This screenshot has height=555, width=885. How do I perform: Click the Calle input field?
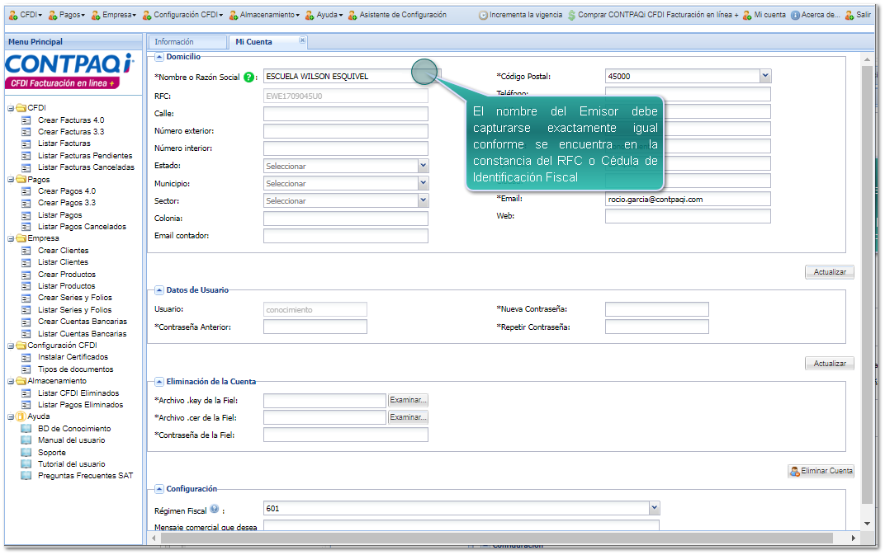pos(345,114)
